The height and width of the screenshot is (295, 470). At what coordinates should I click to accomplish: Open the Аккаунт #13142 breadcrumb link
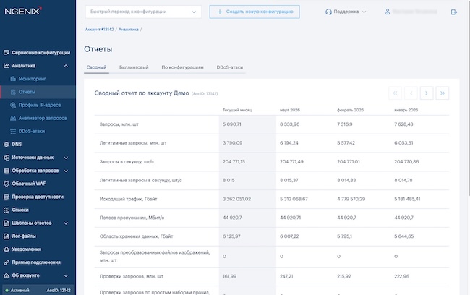tap(99, 30)
